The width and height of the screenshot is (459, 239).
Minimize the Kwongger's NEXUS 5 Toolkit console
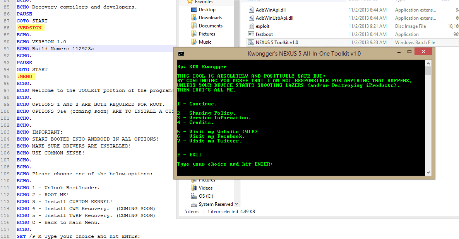399,52
